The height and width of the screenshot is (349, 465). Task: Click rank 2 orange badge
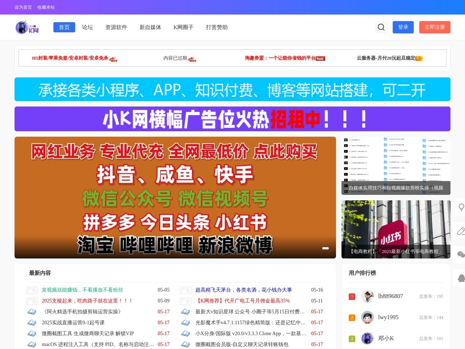[352, 318]
